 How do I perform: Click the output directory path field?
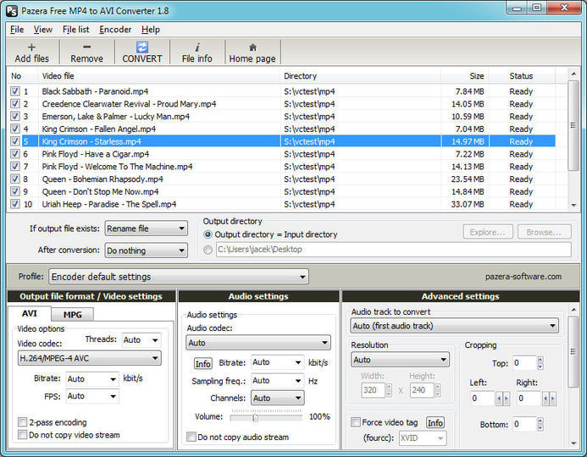pos(394,250)
